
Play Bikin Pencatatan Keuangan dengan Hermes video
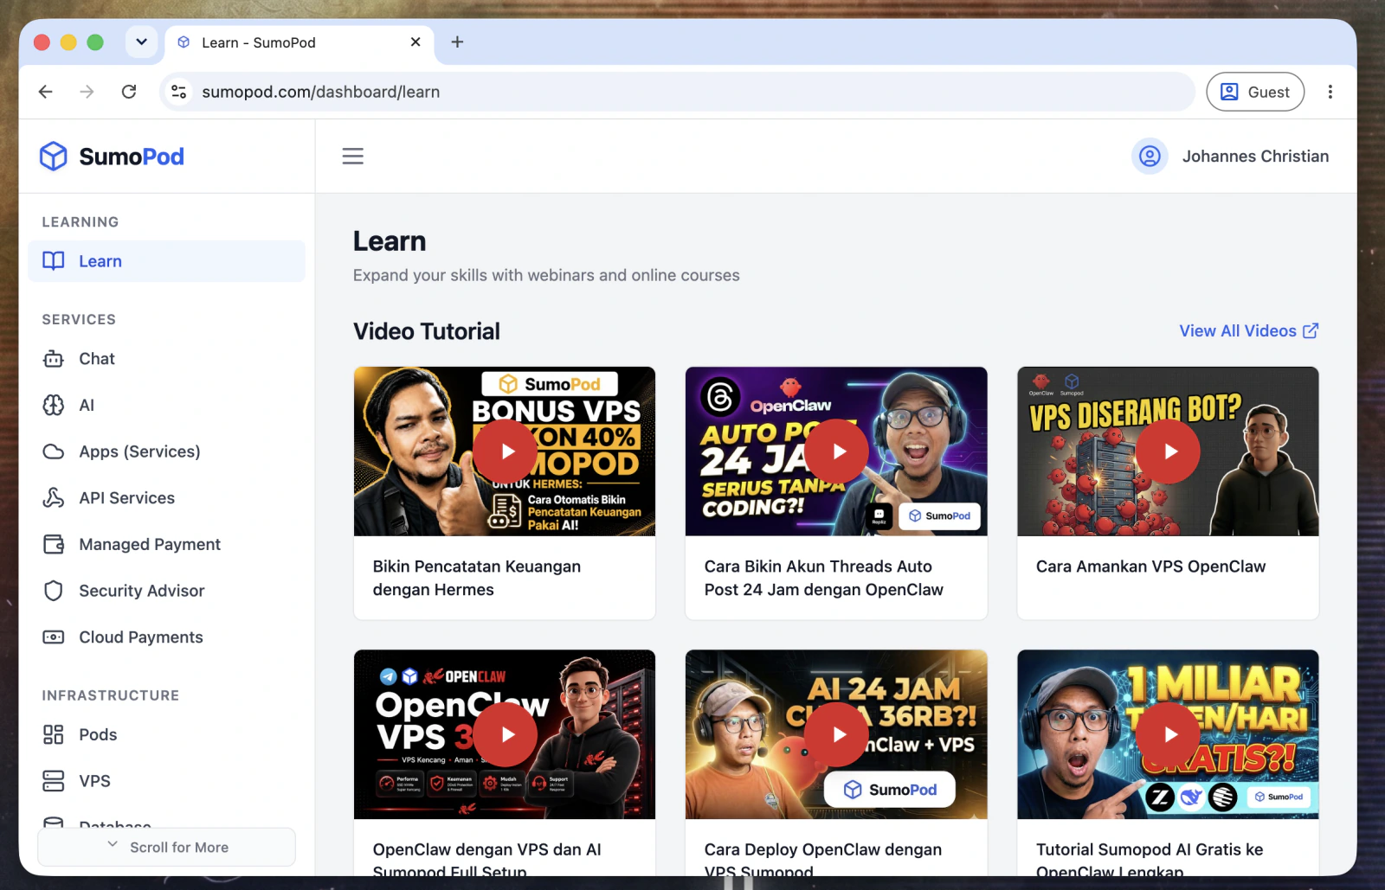[506, 451]
